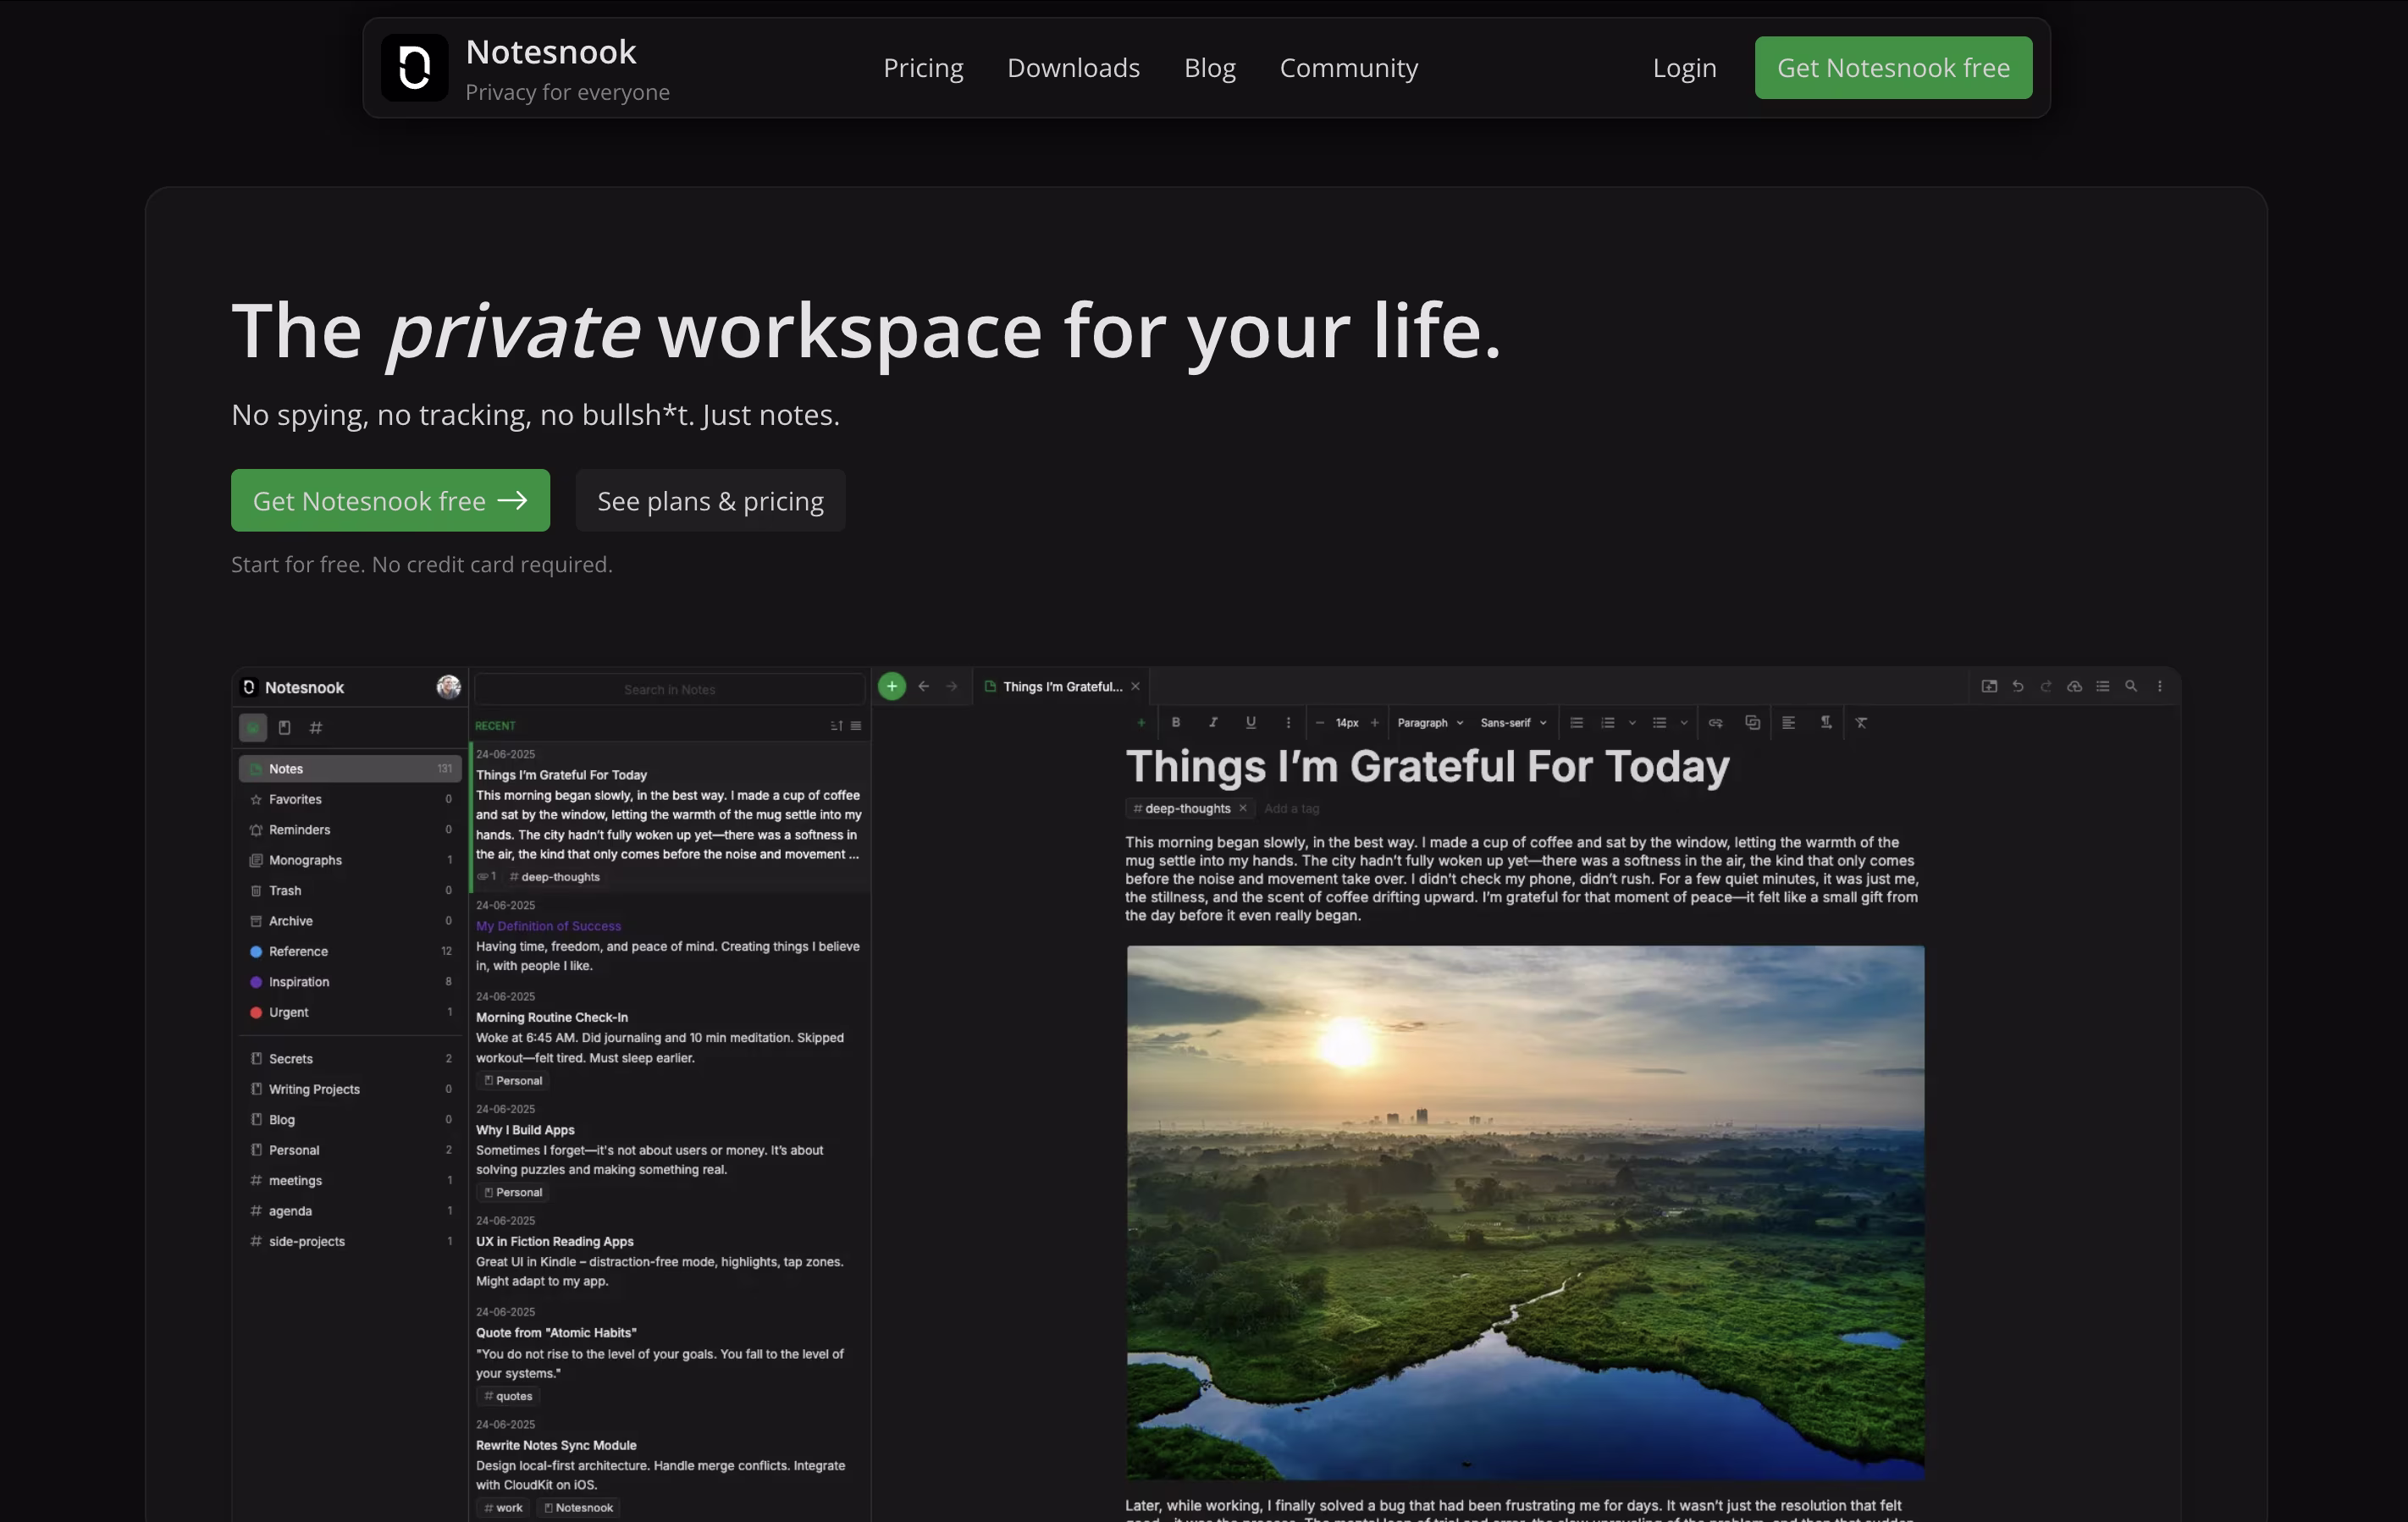The height and width of the screenshot is (1522, 2408).
Task: Undo the last edit
Action: [2018, 686]
